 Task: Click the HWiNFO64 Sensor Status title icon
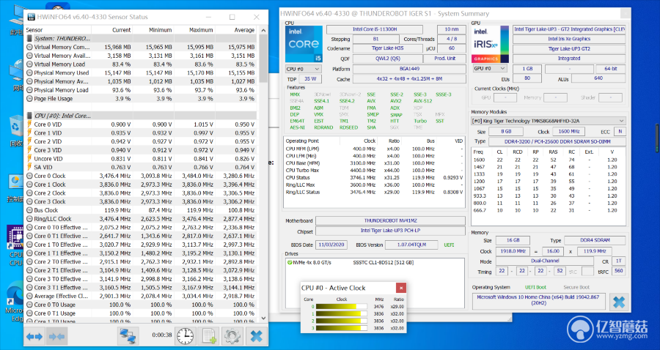(x=31, y=18)
